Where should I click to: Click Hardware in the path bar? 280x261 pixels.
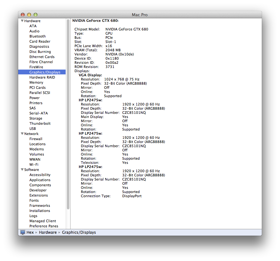48,232
